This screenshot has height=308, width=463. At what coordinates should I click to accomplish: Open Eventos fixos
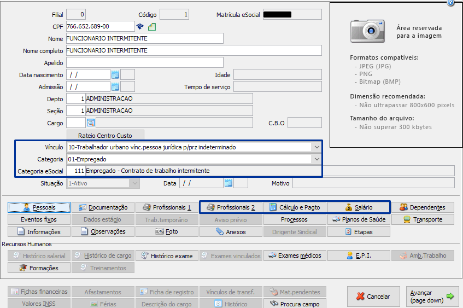point(39,219)
